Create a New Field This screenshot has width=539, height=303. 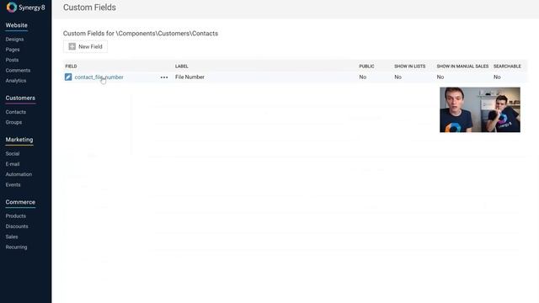point(85,47)
